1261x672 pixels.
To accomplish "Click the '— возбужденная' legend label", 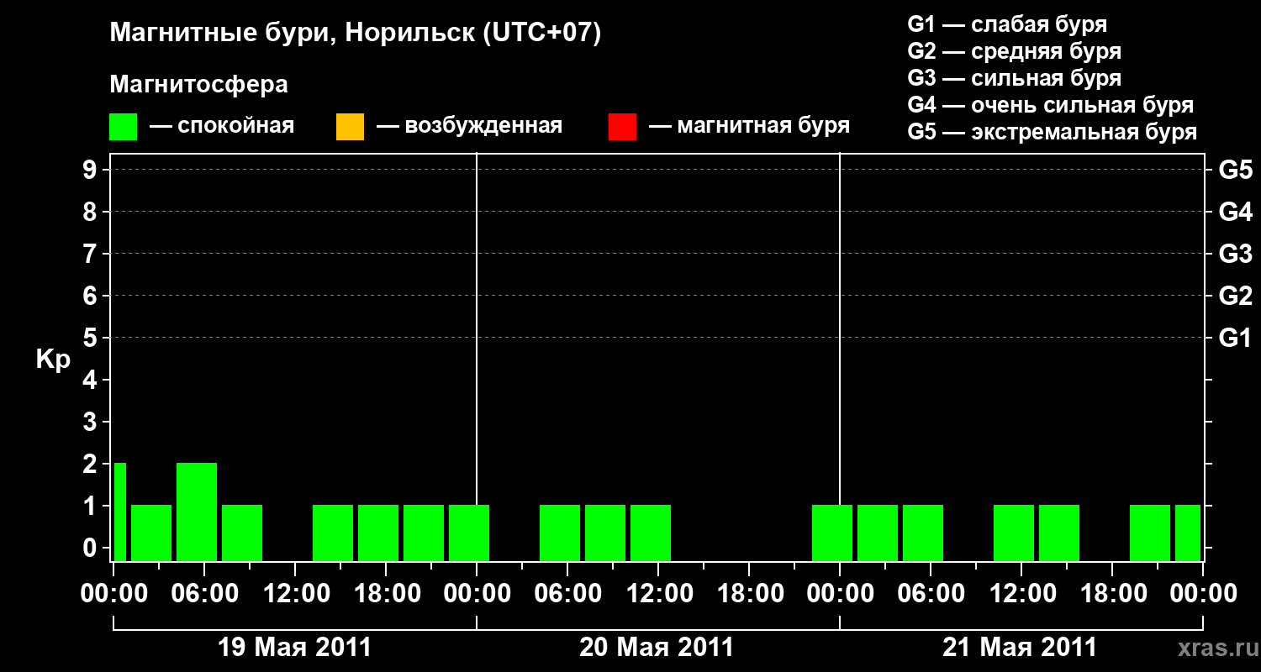I will tap(469, 126).
